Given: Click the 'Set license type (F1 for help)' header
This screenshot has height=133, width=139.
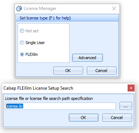Looking at the screenshot, I should 67,18.
